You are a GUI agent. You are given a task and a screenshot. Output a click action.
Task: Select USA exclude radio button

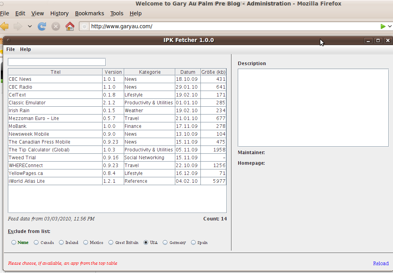point(146,242)
